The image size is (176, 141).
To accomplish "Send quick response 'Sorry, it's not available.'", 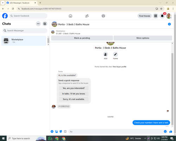I will (74, 99).
